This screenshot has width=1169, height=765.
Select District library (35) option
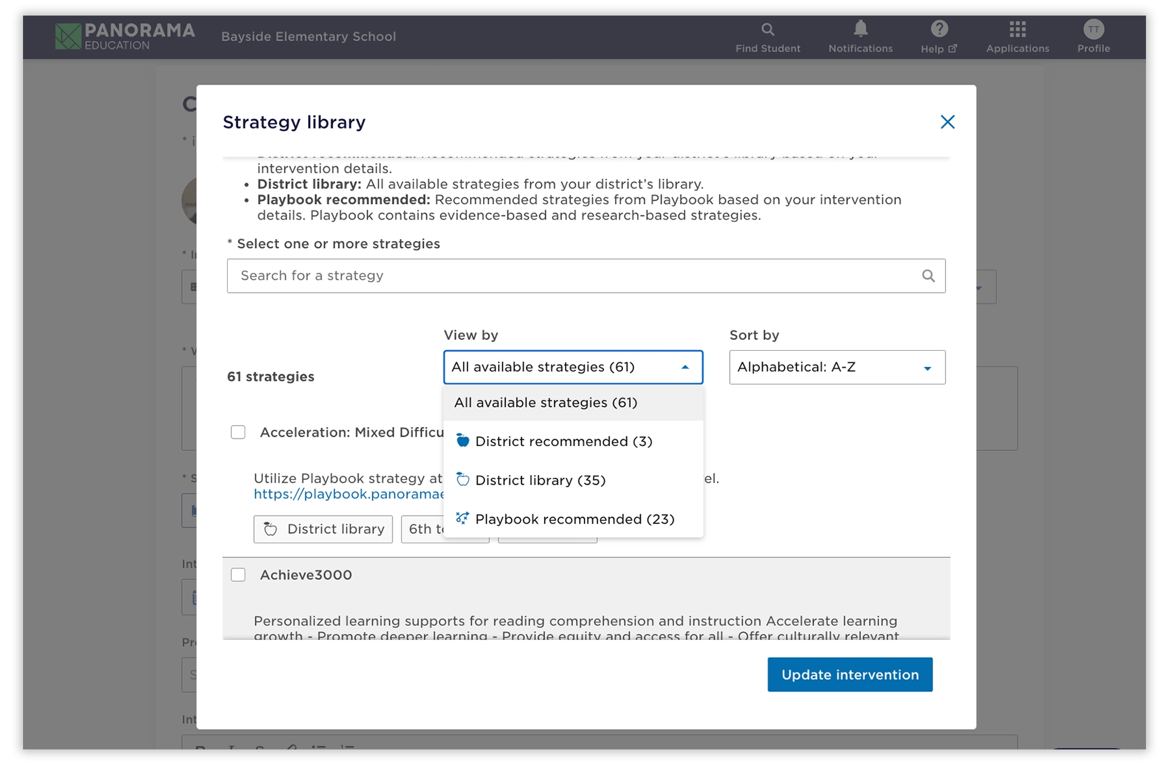click(540, 480)
